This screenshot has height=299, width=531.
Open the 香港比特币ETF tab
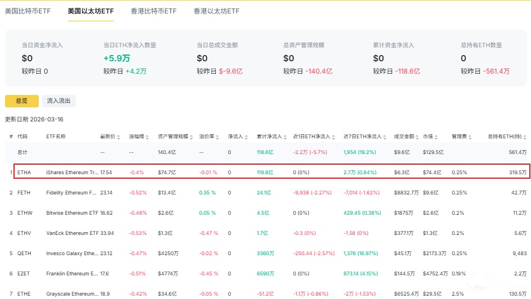[x=154, y=11]
